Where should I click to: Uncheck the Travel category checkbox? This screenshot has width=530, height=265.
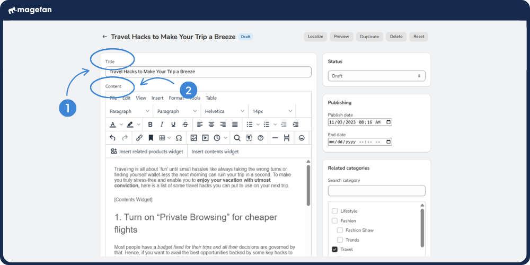coord(334,250)
